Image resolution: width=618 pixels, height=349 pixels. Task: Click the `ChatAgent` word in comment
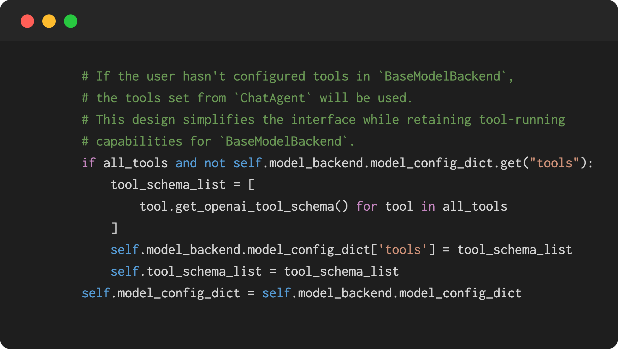tap(273, 98)
